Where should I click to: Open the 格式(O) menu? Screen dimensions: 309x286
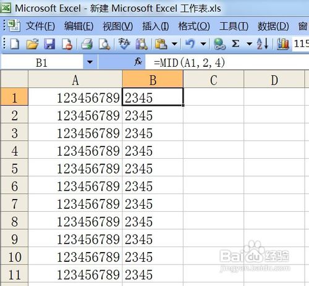coord(194,26)
